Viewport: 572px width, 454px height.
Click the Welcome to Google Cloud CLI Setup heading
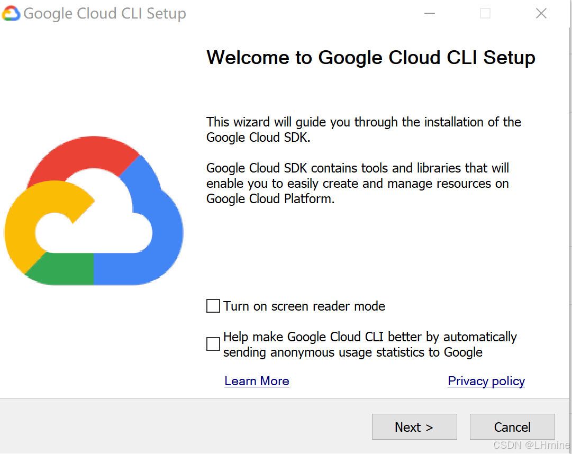[370, 58]
